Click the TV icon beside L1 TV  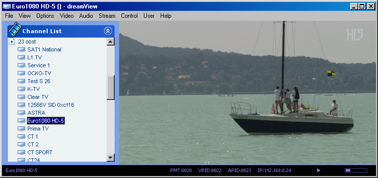21,58
